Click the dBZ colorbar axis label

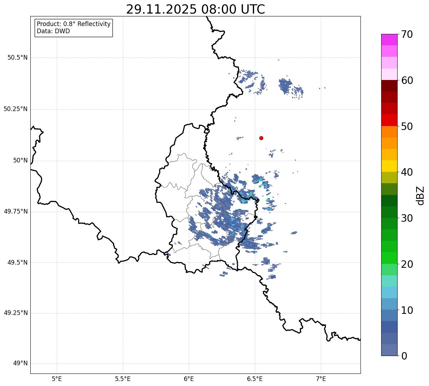420,195
